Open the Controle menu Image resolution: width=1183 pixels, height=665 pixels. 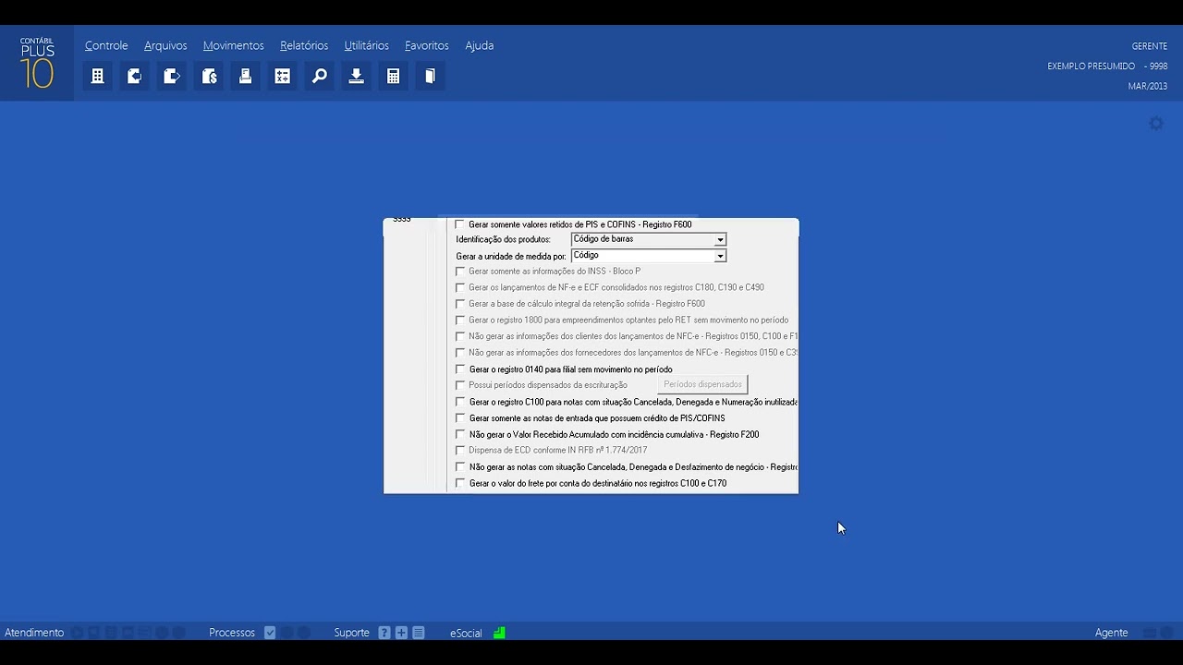click(106, 45)
